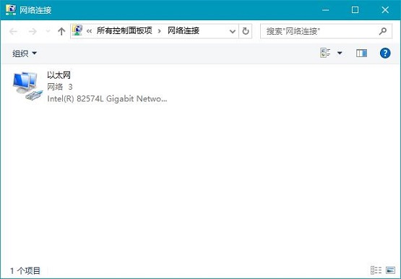
Task: Go up one folder level
Action: click(x=61, y=32)
